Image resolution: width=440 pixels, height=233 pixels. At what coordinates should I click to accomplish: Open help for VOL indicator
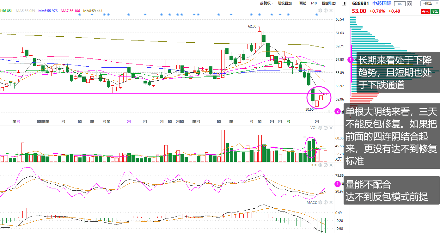tap(326, 128)
